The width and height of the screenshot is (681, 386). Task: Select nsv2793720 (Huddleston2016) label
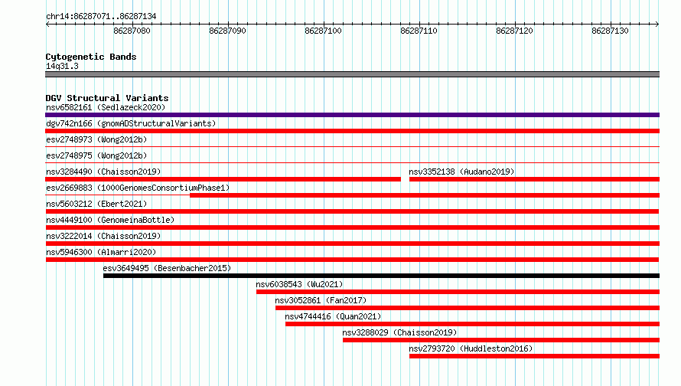[x=471, y=348]
